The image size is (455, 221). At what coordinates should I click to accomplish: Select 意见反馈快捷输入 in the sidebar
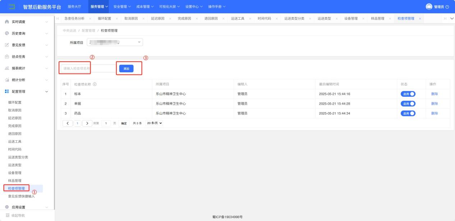click(21, 196)
